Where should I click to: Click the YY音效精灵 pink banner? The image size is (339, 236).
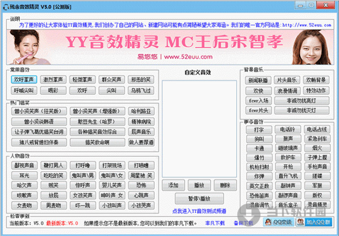coord(170,47)
